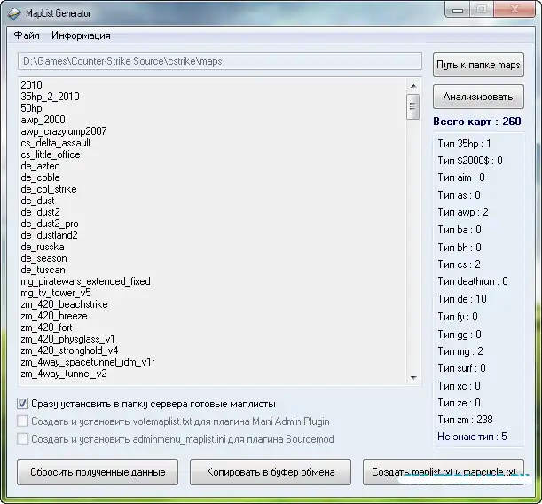Viewport: 542px width, 504px height.
Task: Click Сбросить полученные данные button
Action: 98,471
